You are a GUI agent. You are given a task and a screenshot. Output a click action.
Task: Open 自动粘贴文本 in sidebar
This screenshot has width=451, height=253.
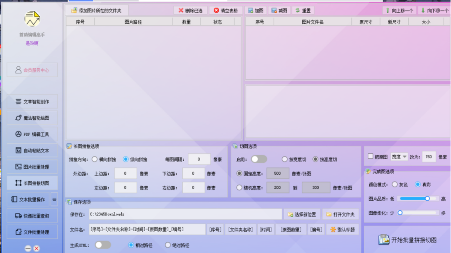click(32, 151)
